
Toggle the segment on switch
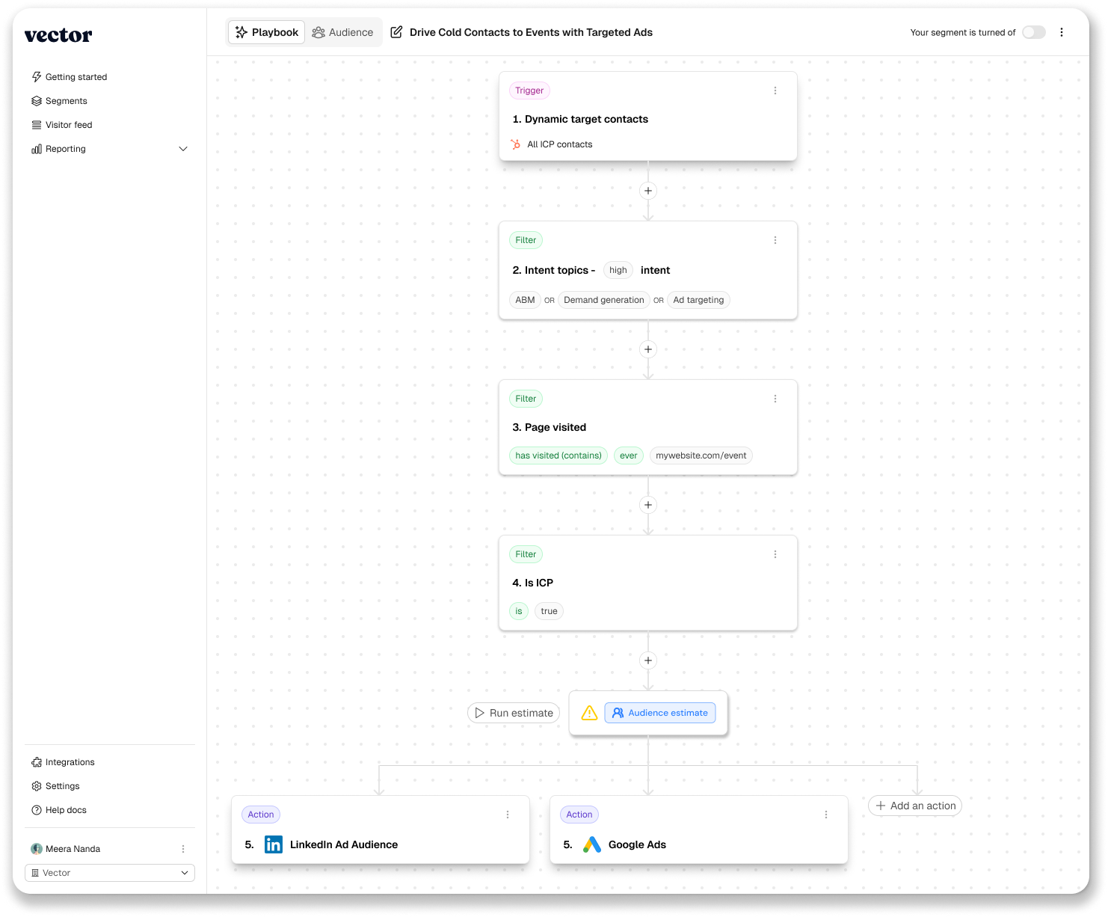pos(1034,32)
